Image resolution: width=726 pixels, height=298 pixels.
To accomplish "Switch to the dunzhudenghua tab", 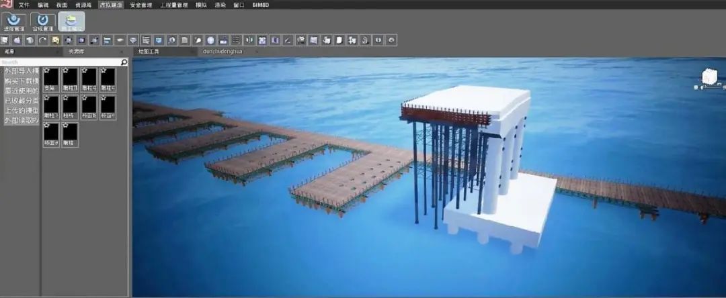I will [223, 51].
